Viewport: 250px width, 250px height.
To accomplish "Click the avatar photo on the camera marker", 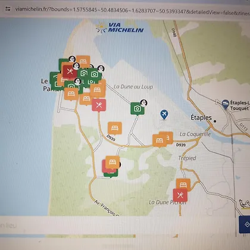I will click(143, 103).
